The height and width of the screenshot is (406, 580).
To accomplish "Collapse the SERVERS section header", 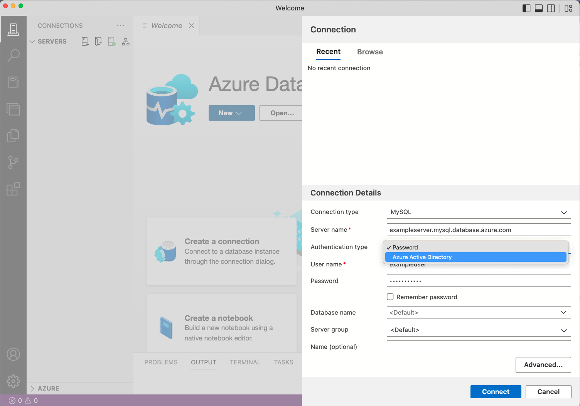I will pyautogui.click(x=32, y=41).
